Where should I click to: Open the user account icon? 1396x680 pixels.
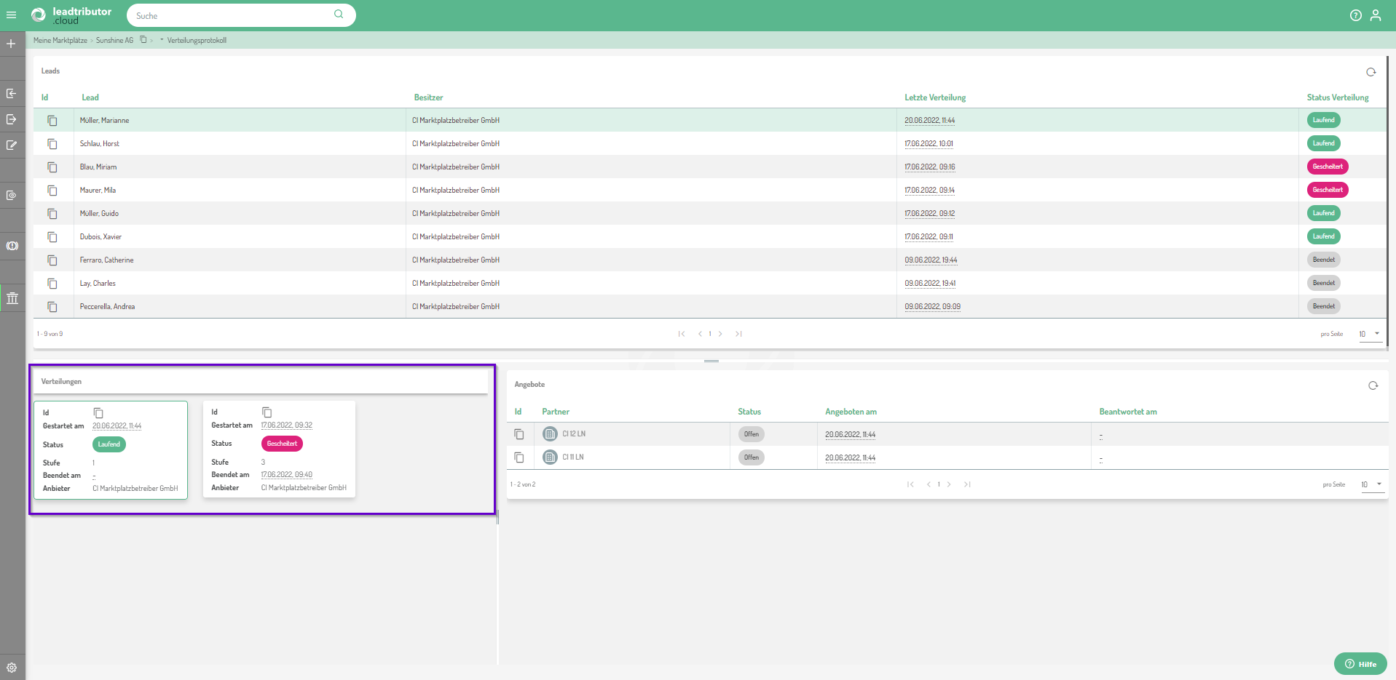pos(1375,15)
